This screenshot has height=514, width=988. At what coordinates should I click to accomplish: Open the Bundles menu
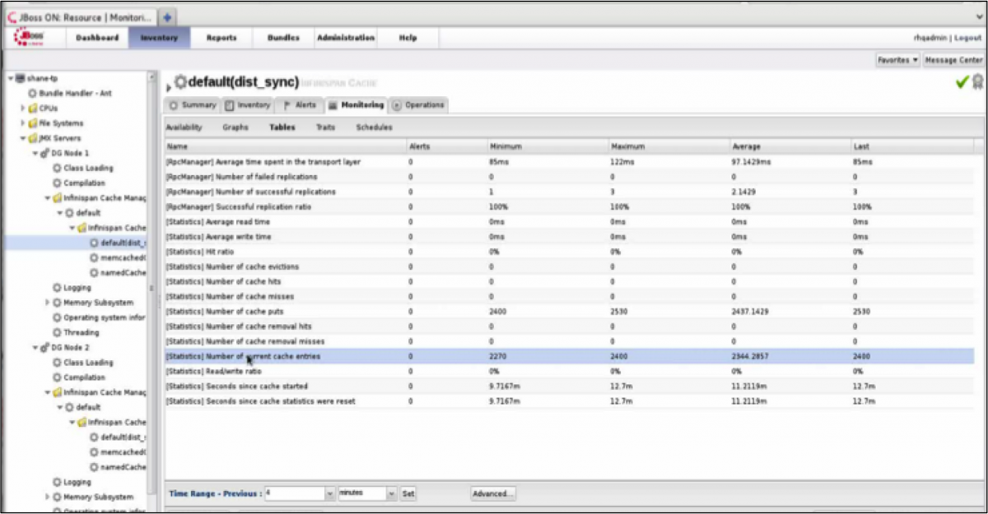(283, 38)
